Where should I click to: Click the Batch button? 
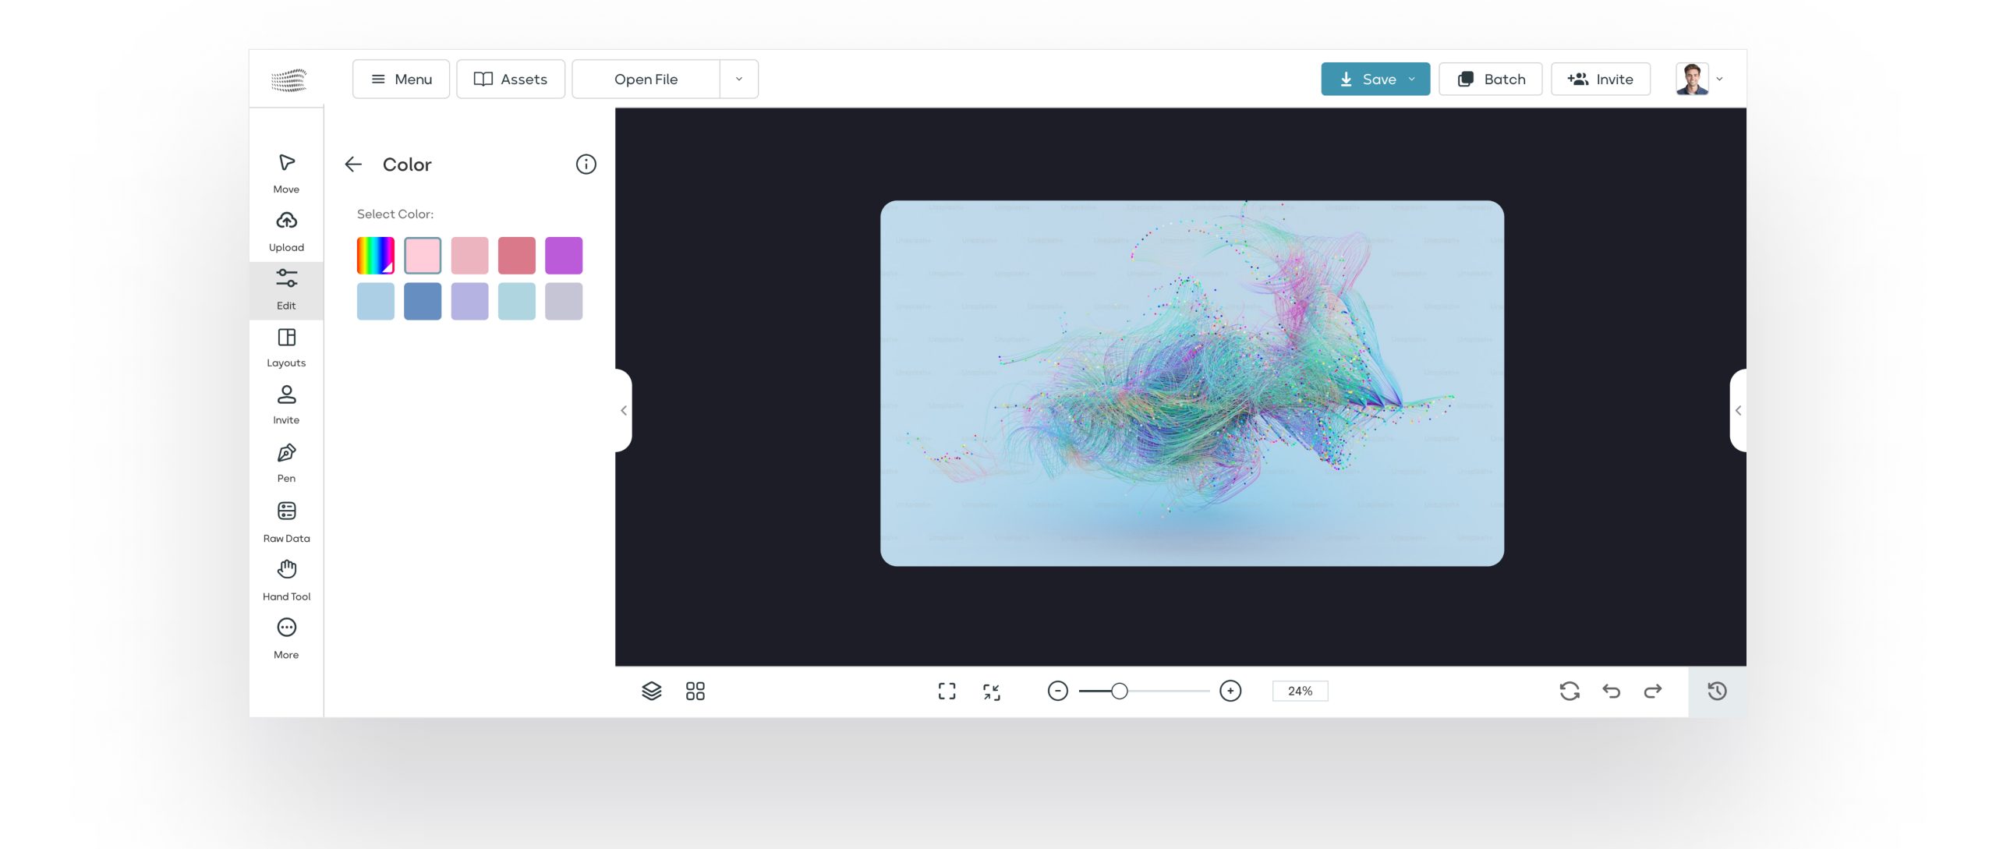1490,79
